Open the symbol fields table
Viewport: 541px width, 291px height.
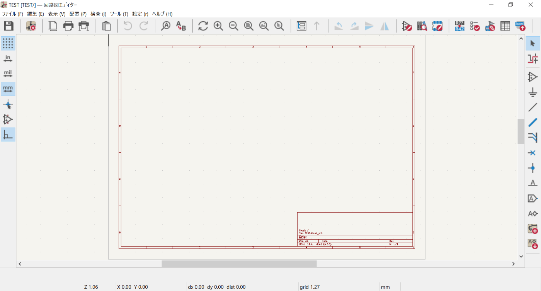[x=505, y=26]
